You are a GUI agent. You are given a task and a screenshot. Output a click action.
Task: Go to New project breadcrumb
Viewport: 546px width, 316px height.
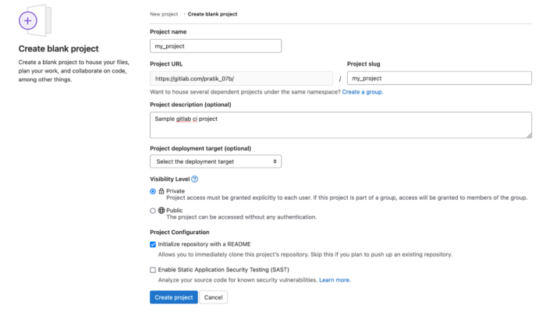164,14
